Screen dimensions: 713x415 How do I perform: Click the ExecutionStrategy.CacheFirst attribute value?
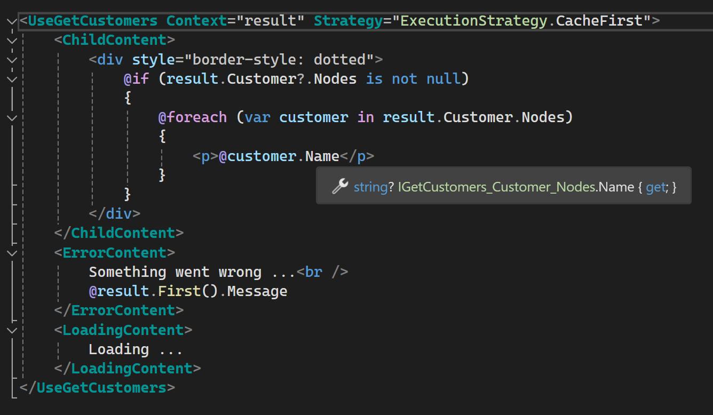(521, 21)
